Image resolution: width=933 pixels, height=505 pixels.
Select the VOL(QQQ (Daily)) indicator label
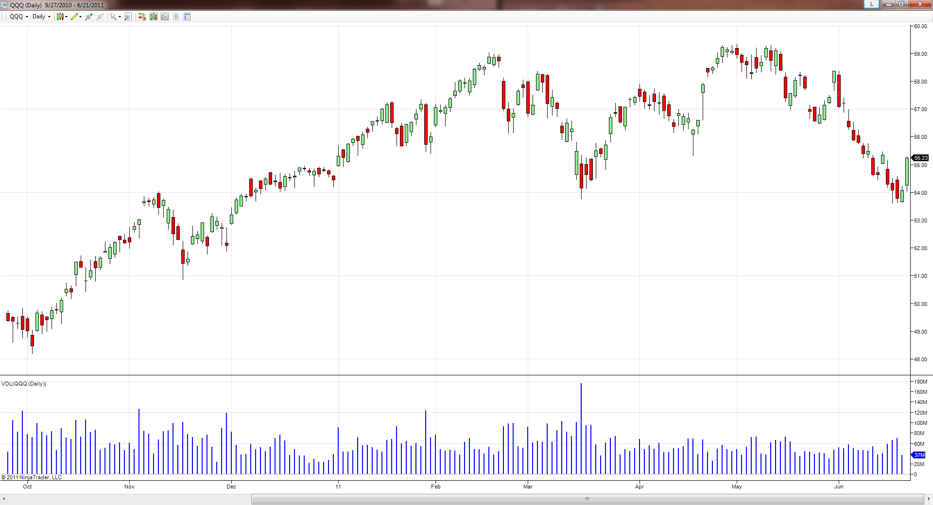[24, 384]
